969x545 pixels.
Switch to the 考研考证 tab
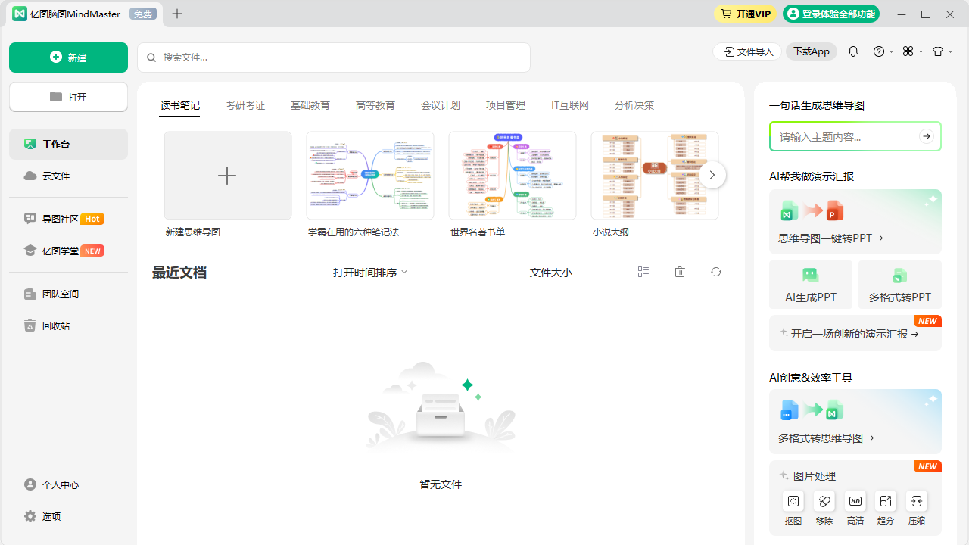coord(245,105)
